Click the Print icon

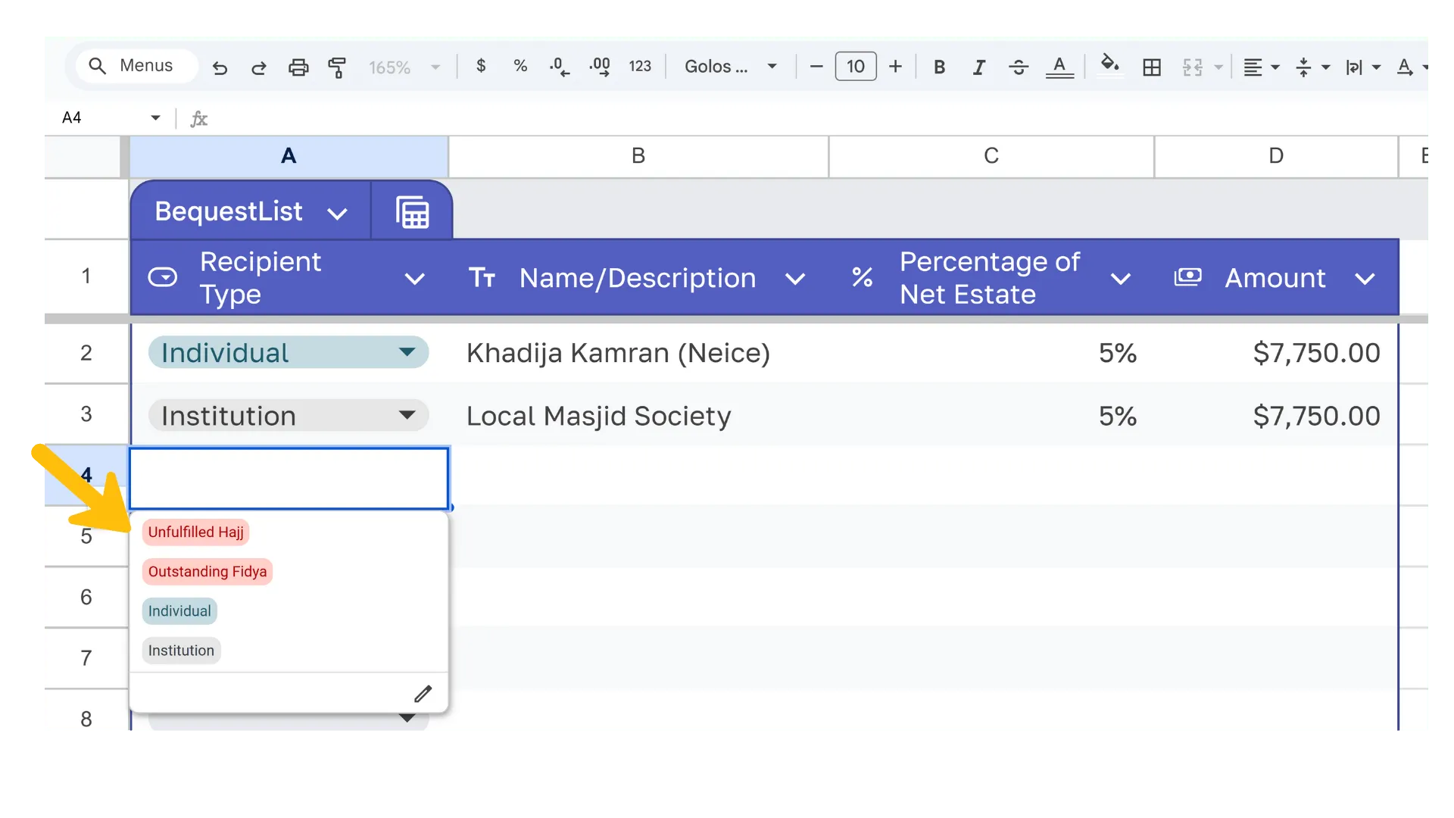[x=298, y=67]
